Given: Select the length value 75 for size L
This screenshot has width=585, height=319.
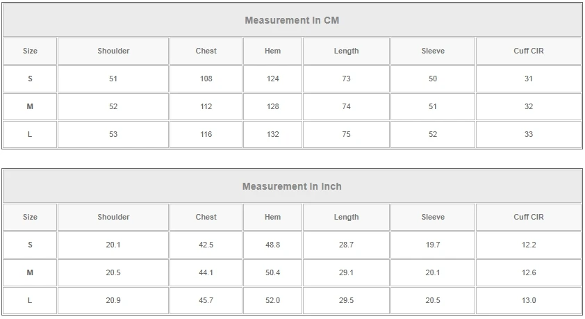Looking at the screenshot, I should tap(346, 134).
